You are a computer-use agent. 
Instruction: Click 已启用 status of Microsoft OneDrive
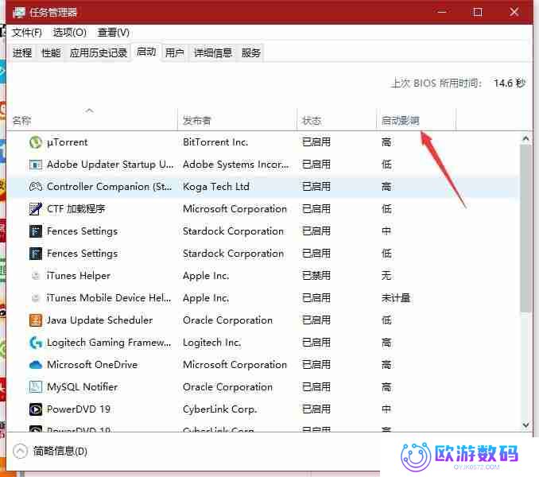(316, 365)
